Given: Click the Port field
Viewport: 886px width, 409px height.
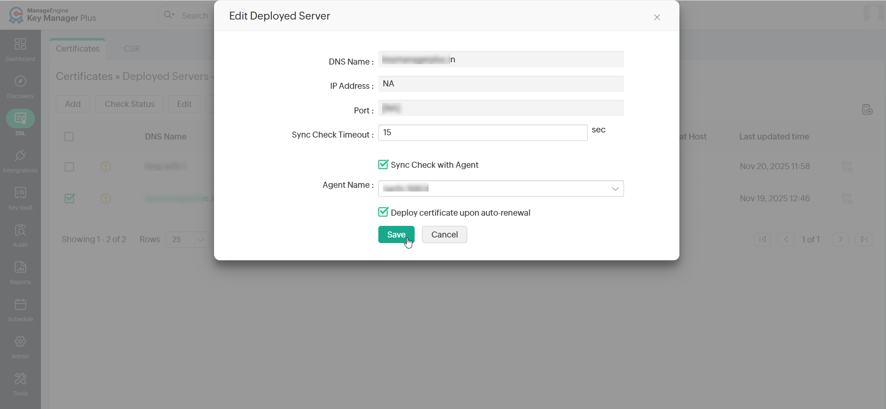Looking at the screenshot, I should (501, 108).
